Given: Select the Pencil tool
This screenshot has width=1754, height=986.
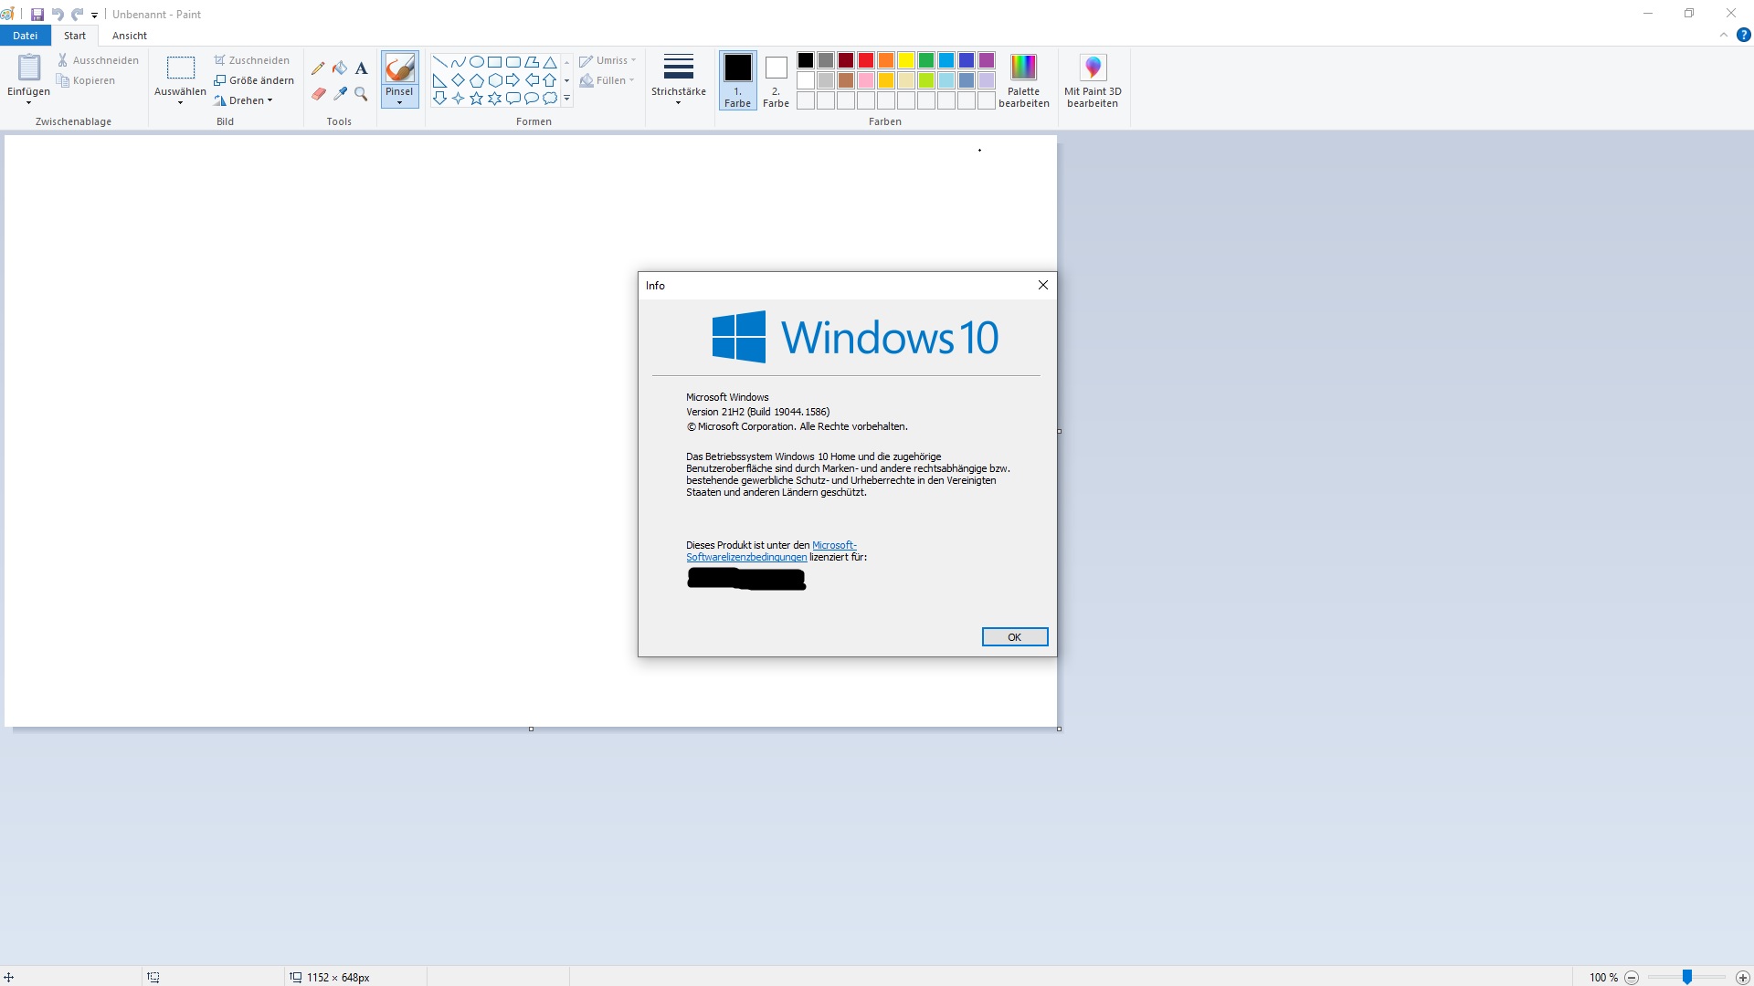Looking at the screenshot, I should coord(318,68).
